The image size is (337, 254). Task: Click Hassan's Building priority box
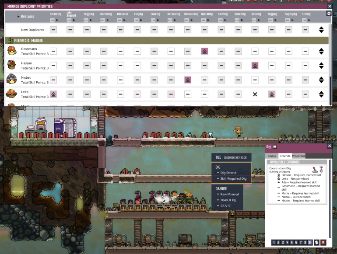coord(255,65)
